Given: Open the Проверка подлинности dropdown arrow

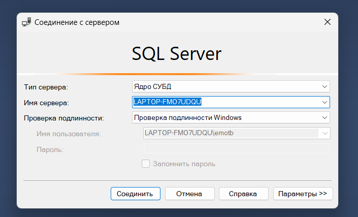Looking at the screenshot, I should 324,117.
